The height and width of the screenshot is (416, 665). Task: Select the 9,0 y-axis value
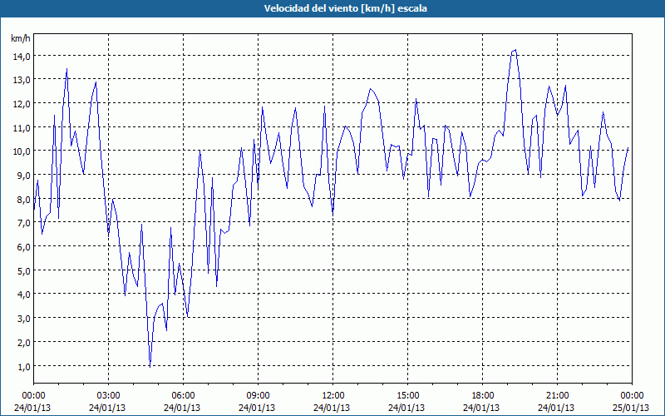(23, 175)
